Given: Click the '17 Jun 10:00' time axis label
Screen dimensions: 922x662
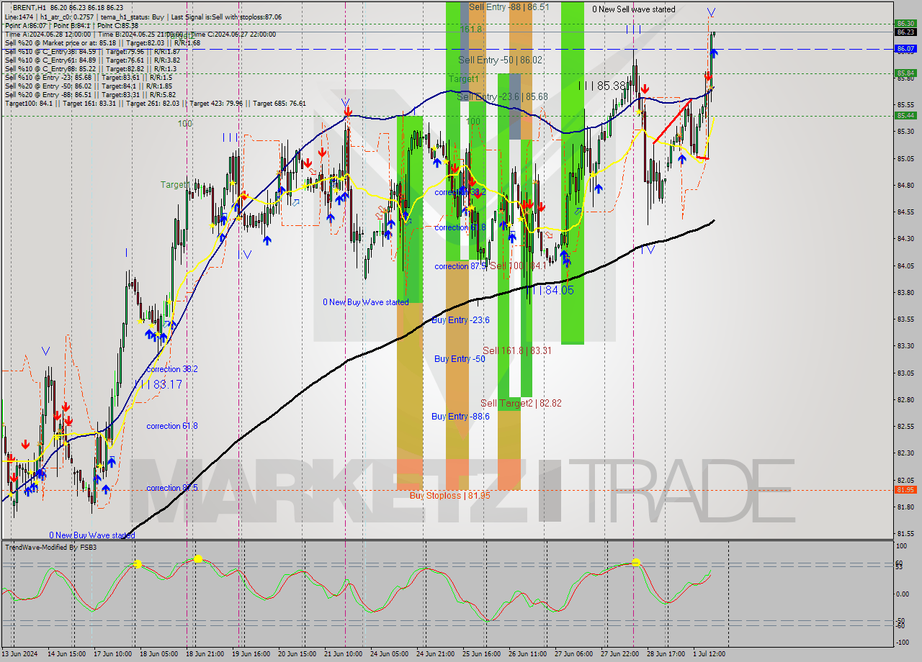Looking at the screenshot, I should pos(112,654).
